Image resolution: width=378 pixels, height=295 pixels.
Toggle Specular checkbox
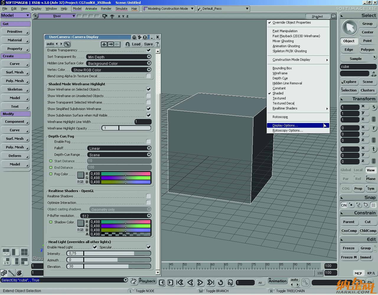[149, 247]
